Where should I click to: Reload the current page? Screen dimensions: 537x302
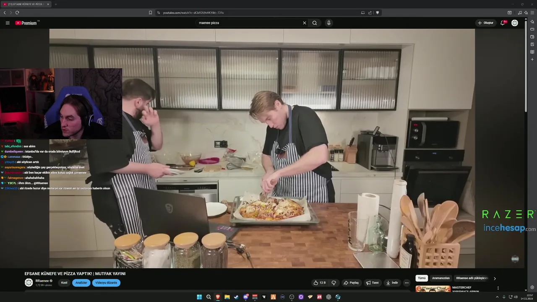coord(17,13)
